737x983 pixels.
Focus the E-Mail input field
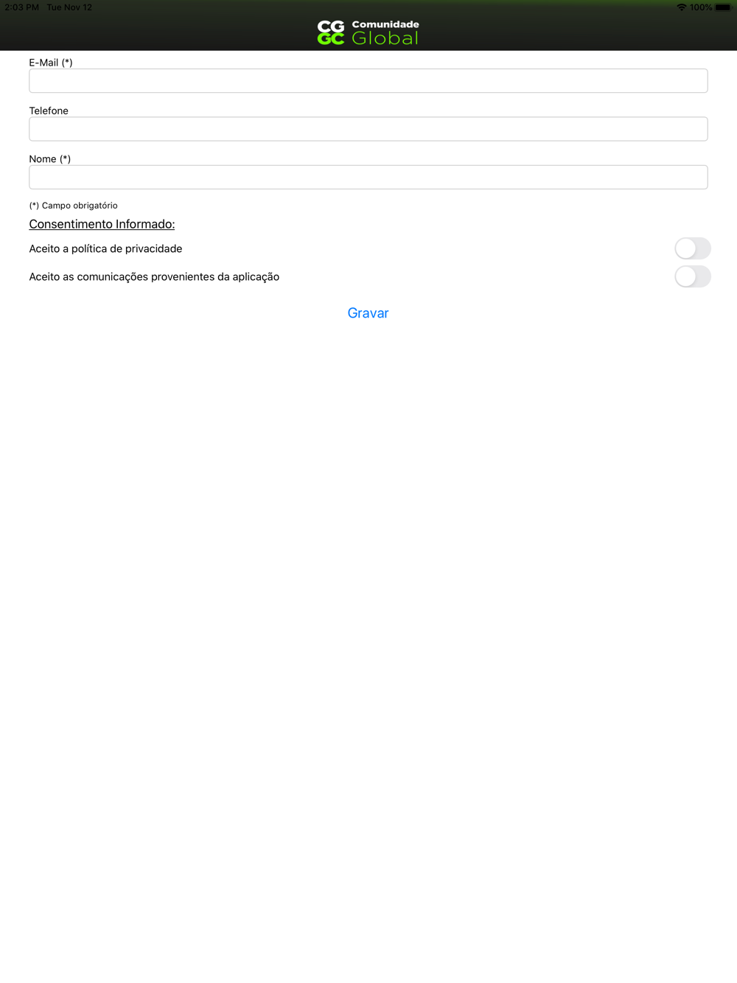(368, 81)
